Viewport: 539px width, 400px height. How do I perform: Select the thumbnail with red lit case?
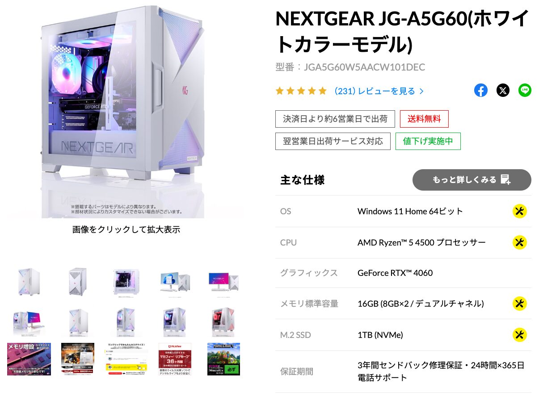(223, 321)
